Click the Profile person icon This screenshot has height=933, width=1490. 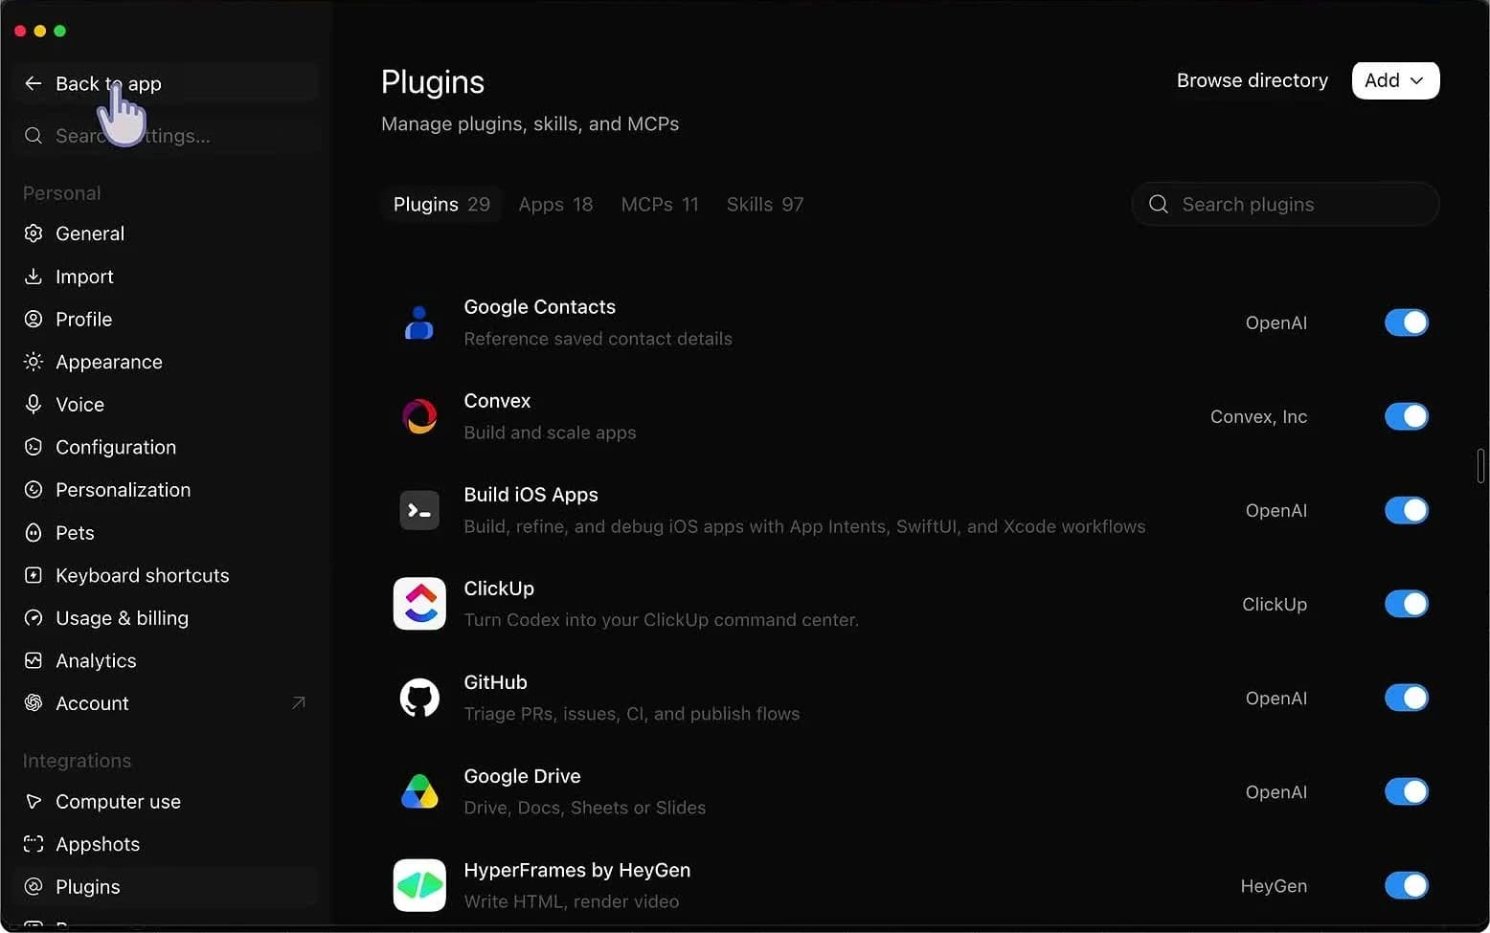coord(34,319)
